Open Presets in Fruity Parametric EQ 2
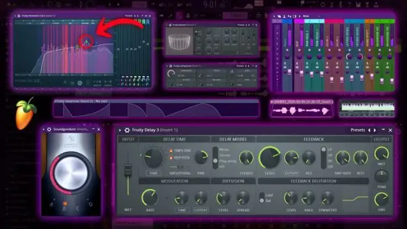The image size is (407, 229). pyautogui.click(x=128, y=16)
